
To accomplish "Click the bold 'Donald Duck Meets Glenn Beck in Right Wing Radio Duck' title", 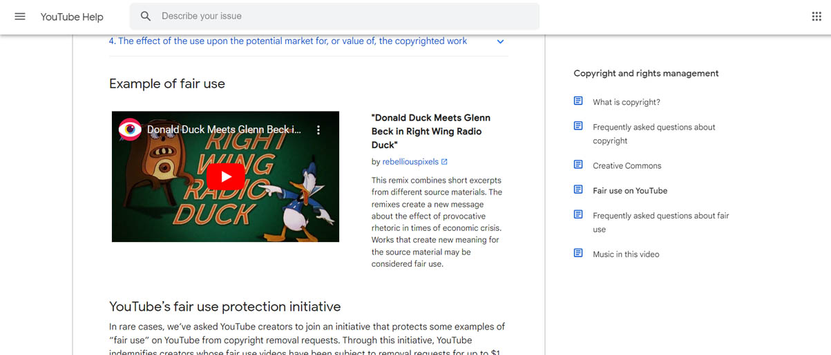I will [x=431, y=131].
